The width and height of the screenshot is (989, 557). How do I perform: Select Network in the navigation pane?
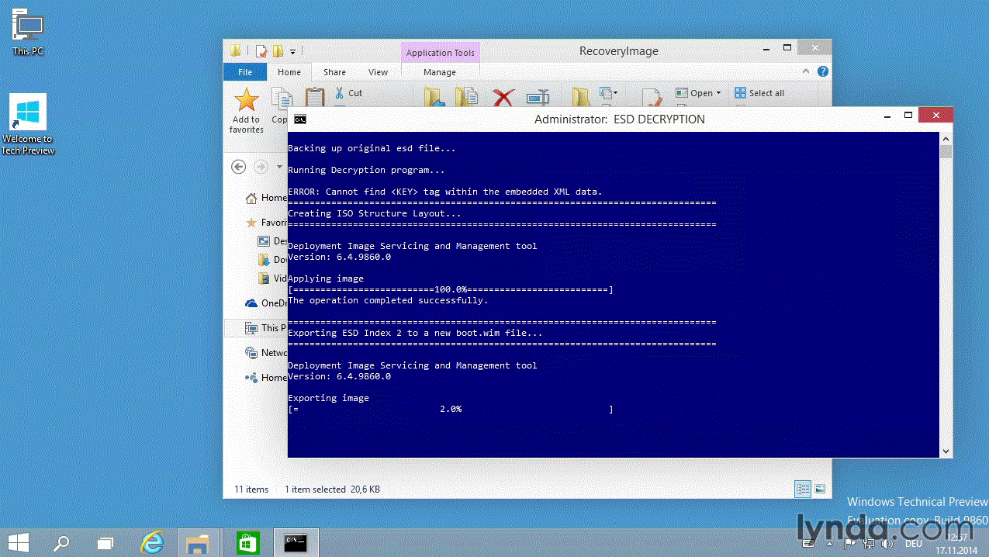click(x=266, y=353)
